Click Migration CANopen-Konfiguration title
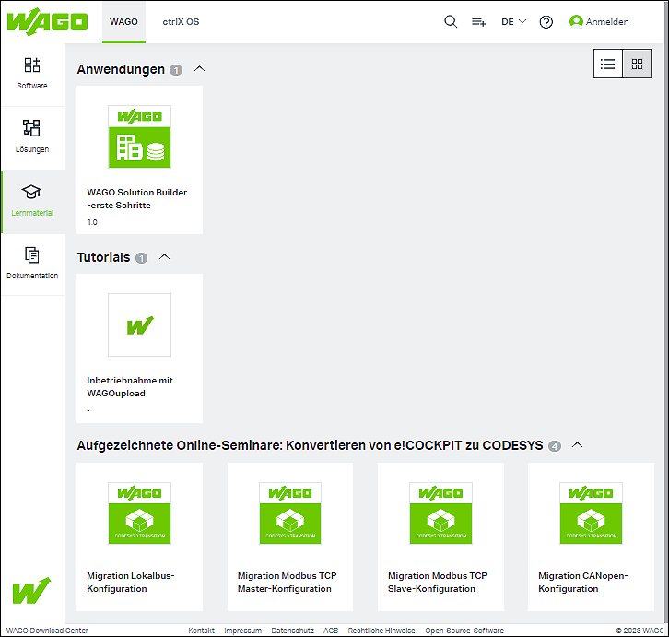The image size is (669, 637). pos(582,583)
